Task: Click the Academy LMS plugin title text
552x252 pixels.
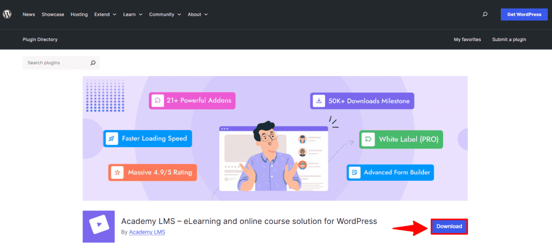Action: coord(249,221)
